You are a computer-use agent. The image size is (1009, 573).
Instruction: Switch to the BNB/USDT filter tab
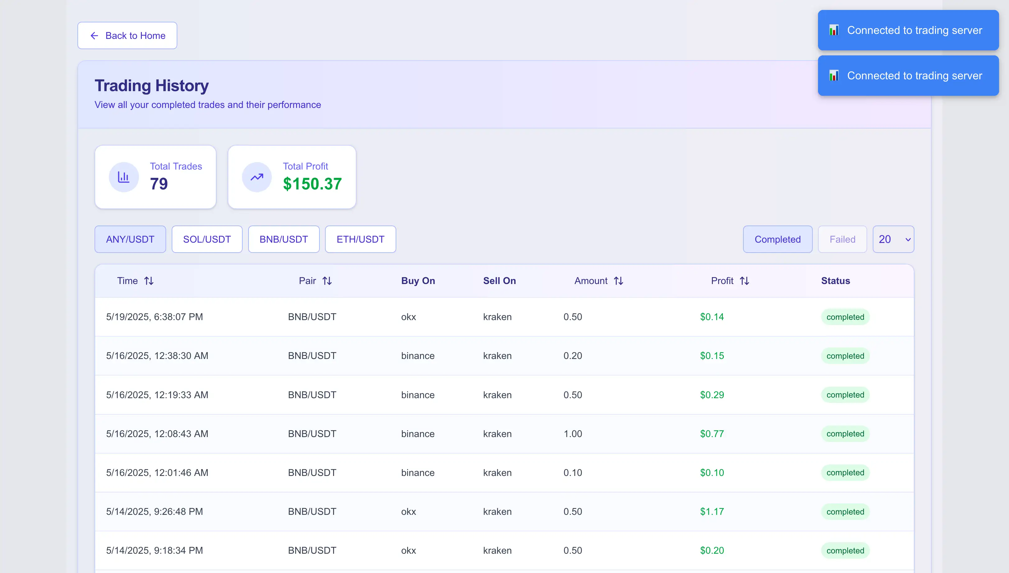(x=283, y=239)
